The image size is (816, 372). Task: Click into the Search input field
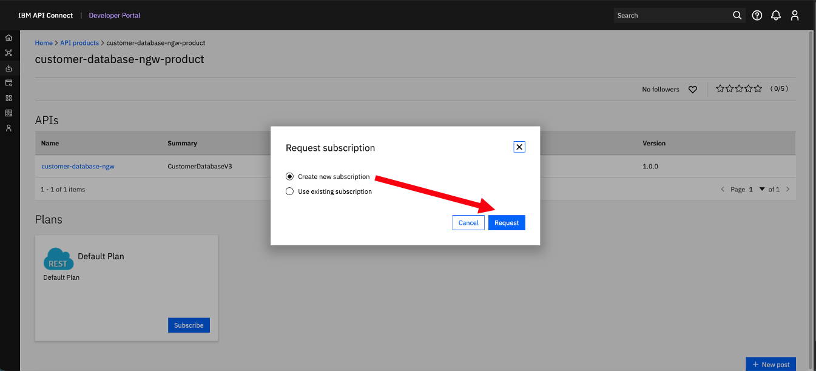(672, 15)
